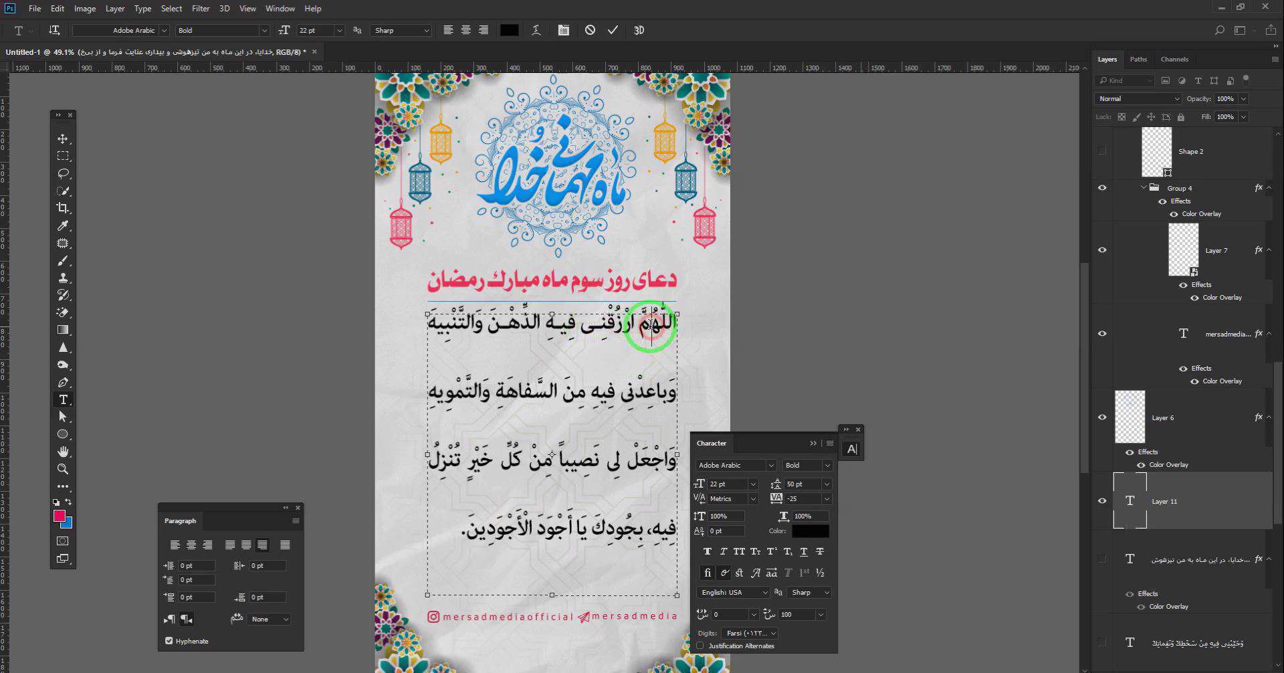Hide mersadmedia text layer

[1102, 334]
